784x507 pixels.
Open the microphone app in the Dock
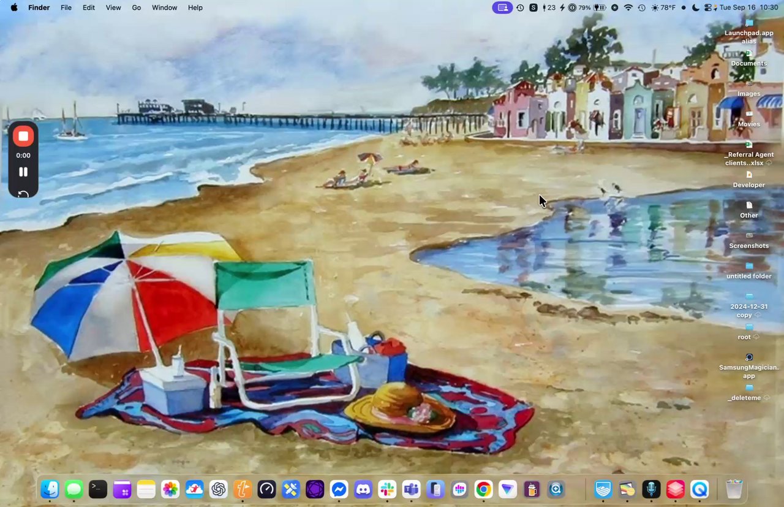[x=651, y=489]
